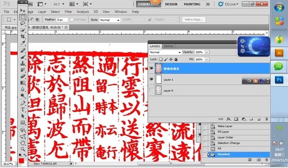
Task: Open the layer blend mode Normal dropdown
Action: tap(165, 52)
